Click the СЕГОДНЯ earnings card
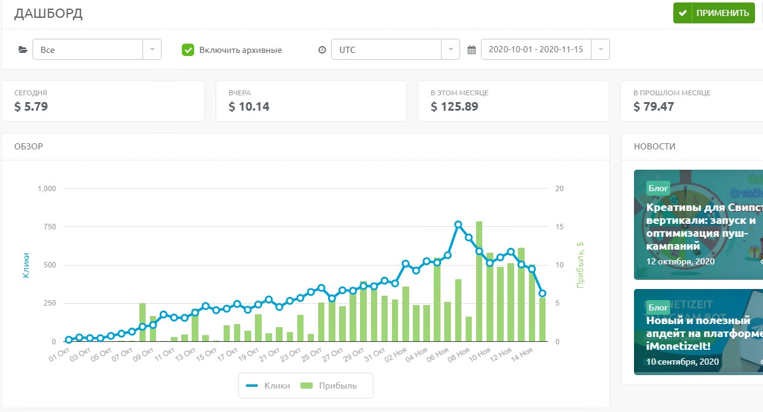Viewport: 763px width, 412px height. (103, 101)
